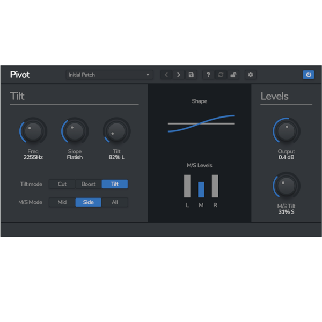Viewport: 322px width, 322px height.
Task: Toggle the padlock icon
Action: (x=233, y=75)
